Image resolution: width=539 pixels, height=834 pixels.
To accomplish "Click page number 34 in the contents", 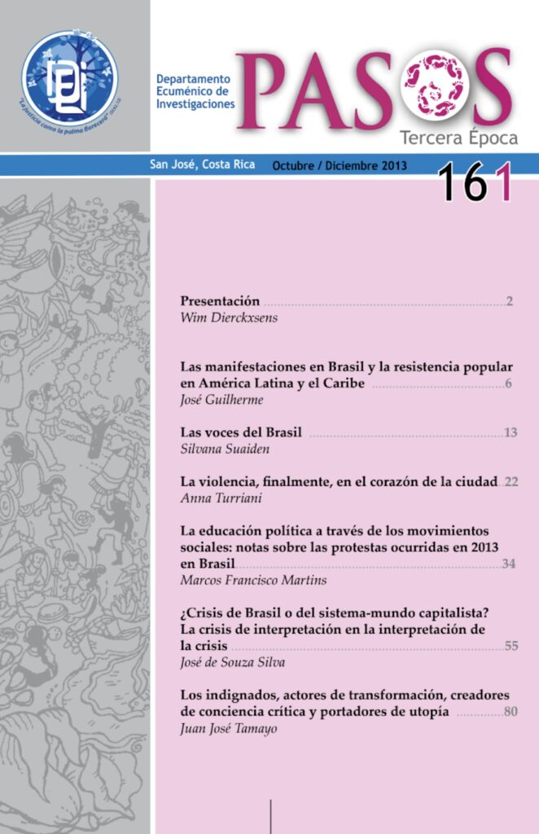I will pos(509,564).
